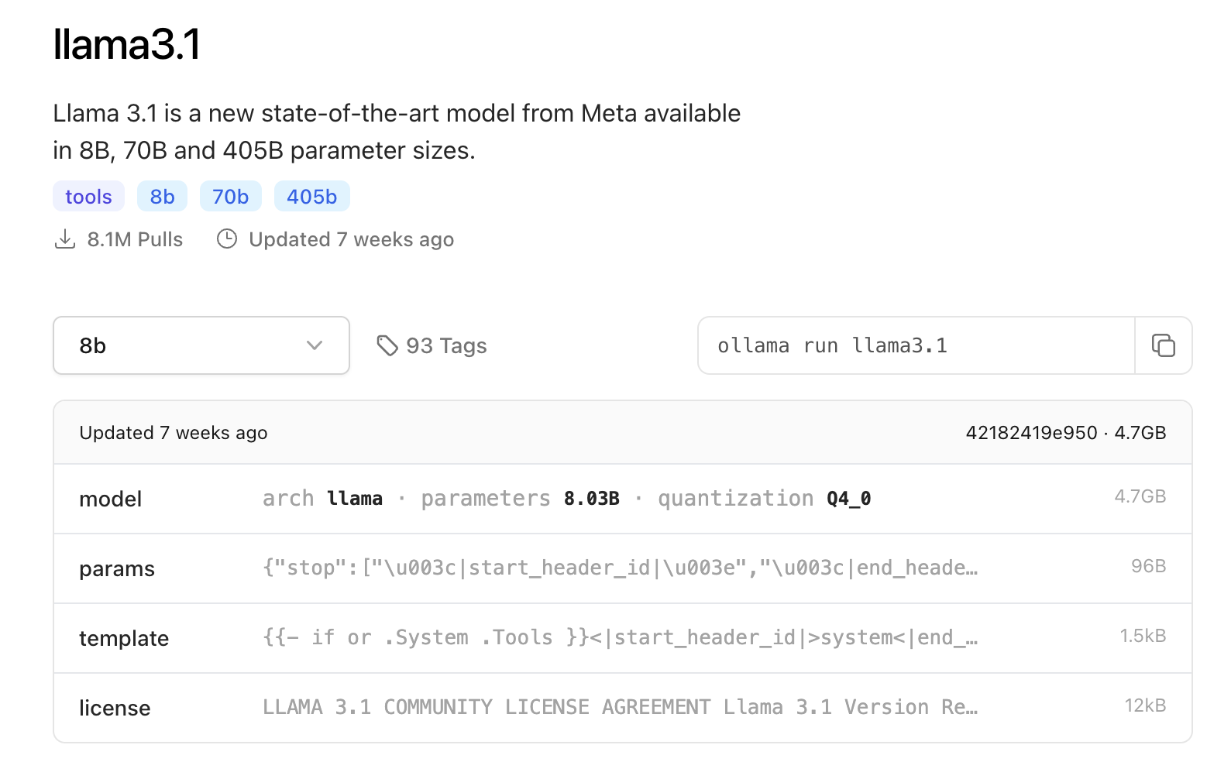Select the tools tag badge

coord(88,197)
